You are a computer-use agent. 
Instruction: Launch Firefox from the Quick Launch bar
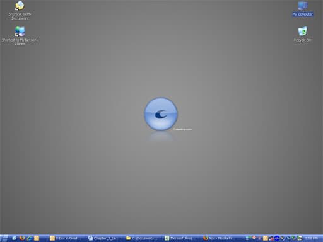pyautogui.click(x=22, y=238)
